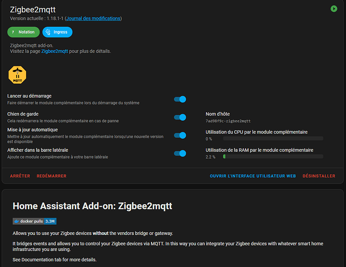Open the Journal des modifications link
Viewport: 346px width, 267px height.
[93, 18]
